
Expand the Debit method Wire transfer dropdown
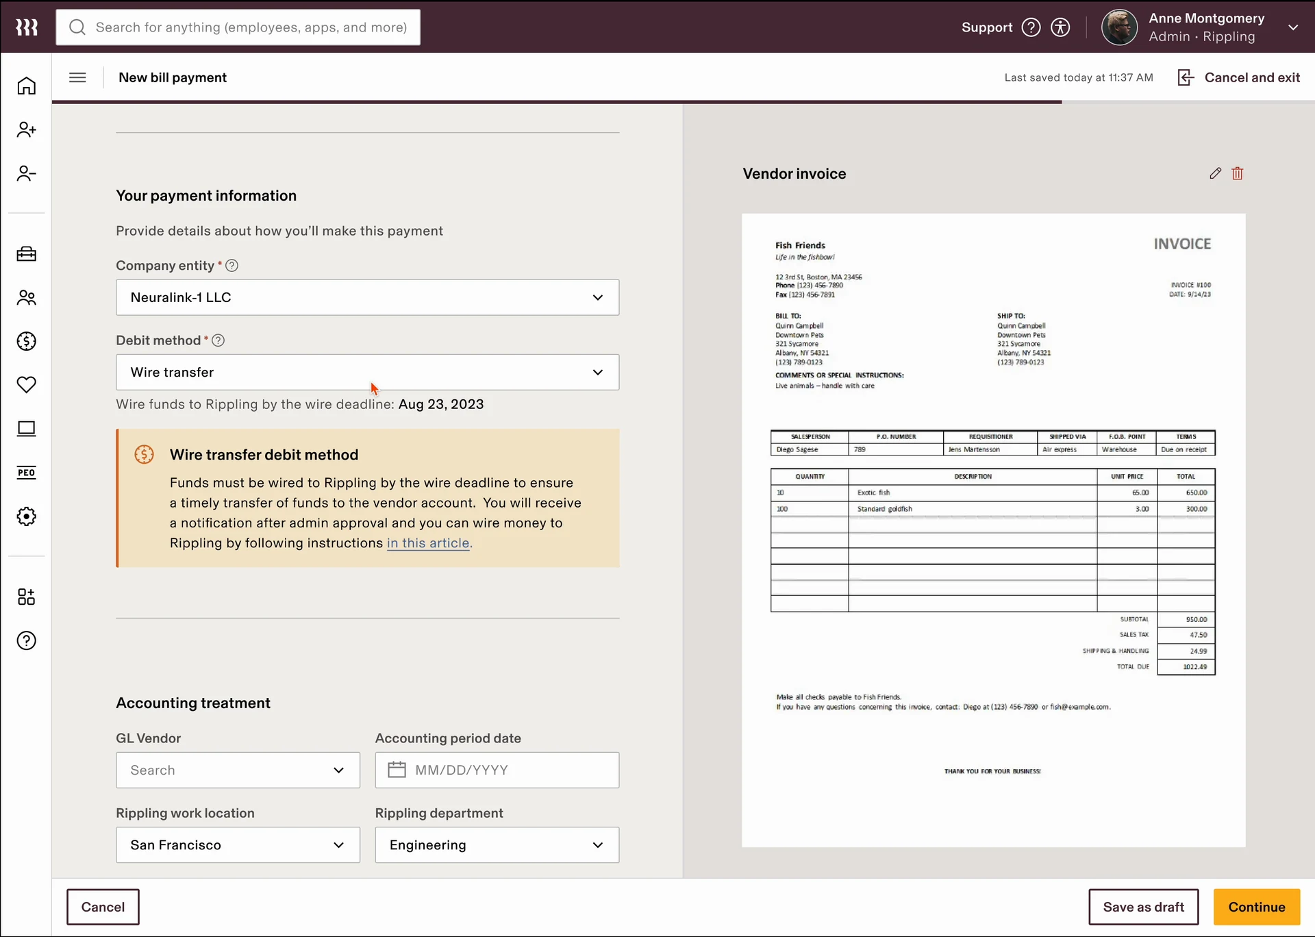pyautogui.click(x=368, y=372)
